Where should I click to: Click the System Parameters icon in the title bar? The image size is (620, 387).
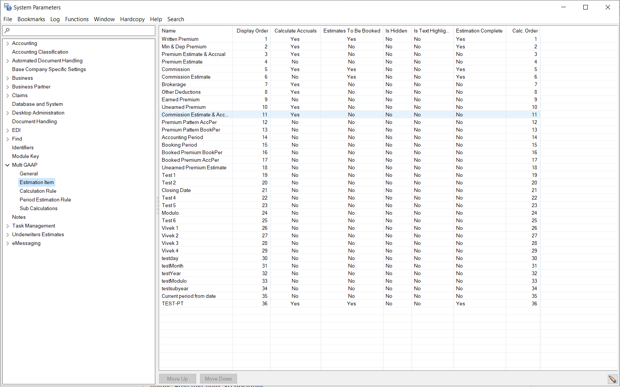[x=7, y=7]
